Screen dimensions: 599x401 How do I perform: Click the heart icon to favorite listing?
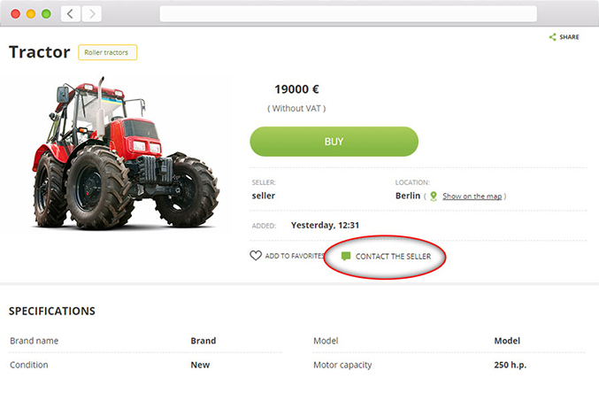pos(256,256)
